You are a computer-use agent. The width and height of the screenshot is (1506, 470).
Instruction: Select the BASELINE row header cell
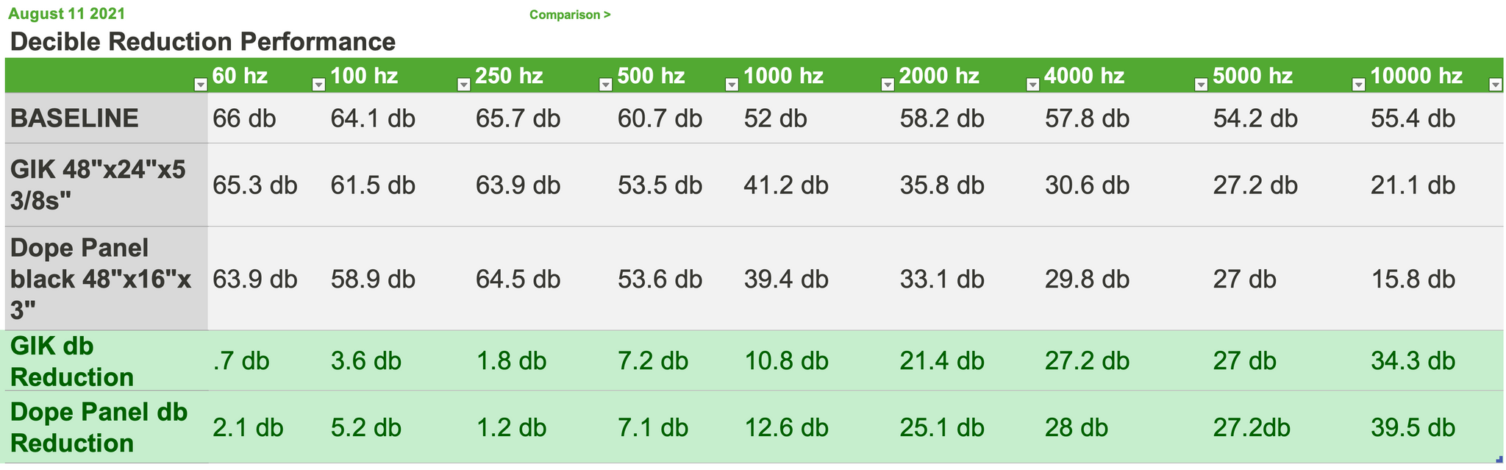pos(107,118)
